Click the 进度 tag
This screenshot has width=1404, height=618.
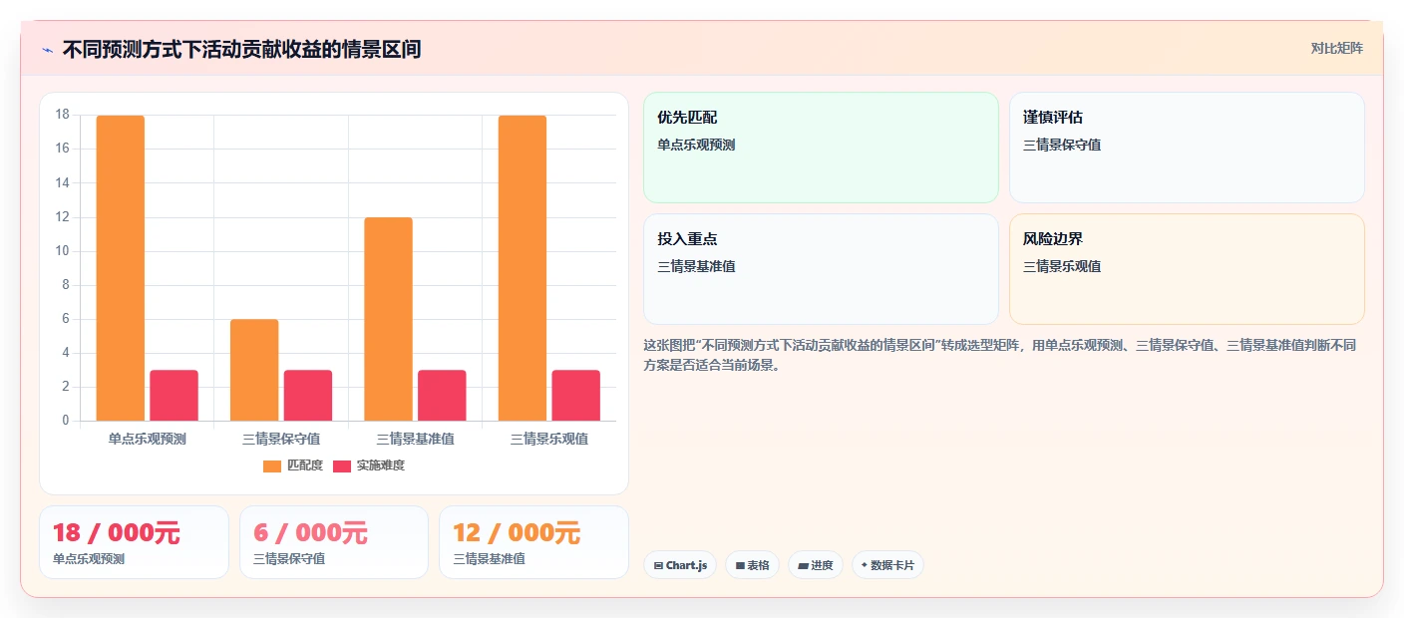(x=816, y=565)
